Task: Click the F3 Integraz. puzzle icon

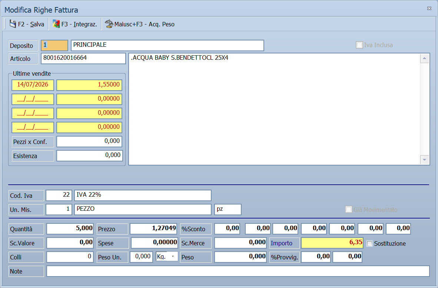Action: coord(56,24)
